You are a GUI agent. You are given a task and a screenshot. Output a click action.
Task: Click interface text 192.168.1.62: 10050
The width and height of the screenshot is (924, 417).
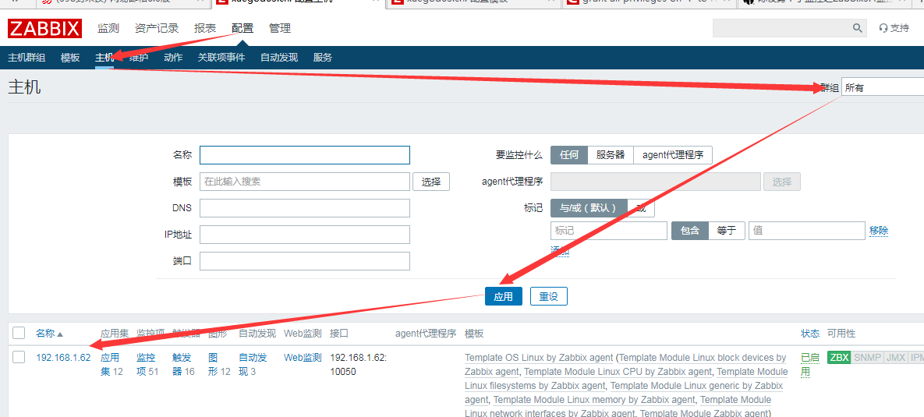pyautogui.click(x=358, y=365)
